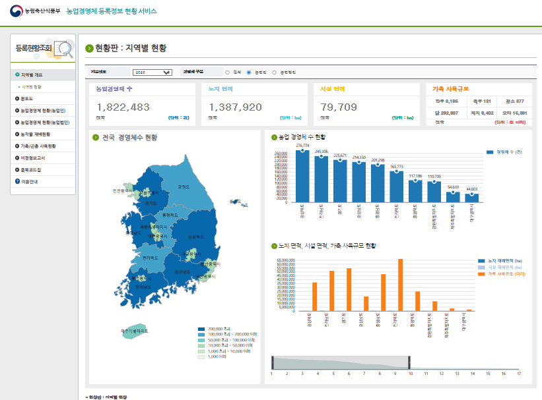
Task: Click the 오리 16,891 livestock cell
Action: coord(514,113)
